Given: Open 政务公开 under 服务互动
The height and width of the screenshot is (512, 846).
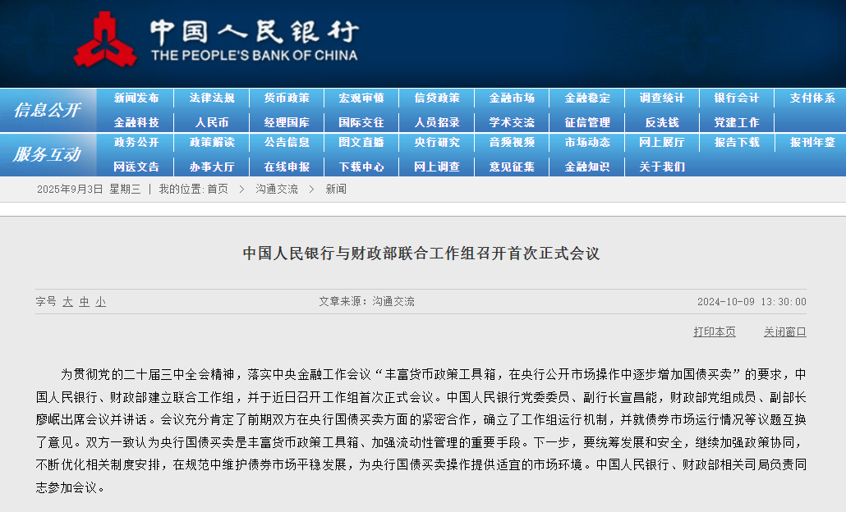Looking at the screenshot, I should pyautogui.click(x=136, y=142).
